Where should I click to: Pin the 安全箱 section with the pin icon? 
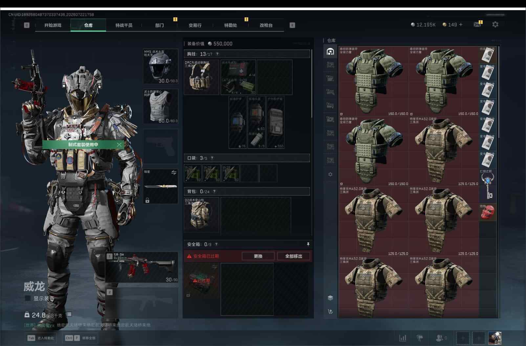(308, 244)
